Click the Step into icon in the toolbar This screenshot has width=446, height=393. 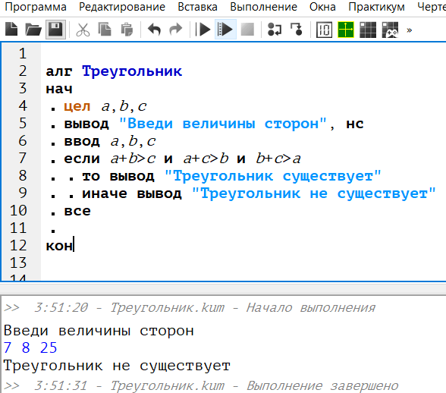click(x=297, y=30)
